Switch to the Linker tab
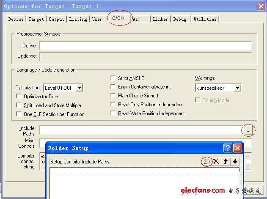267x199 pixels. coord(160,19)
